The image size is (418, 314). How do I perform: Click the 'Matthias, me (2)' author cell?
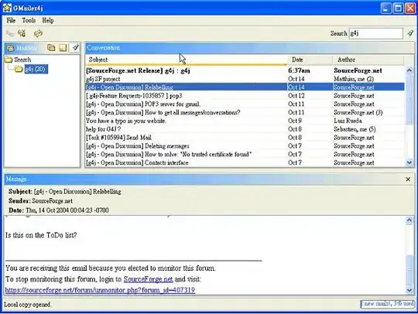coord(354,79)
